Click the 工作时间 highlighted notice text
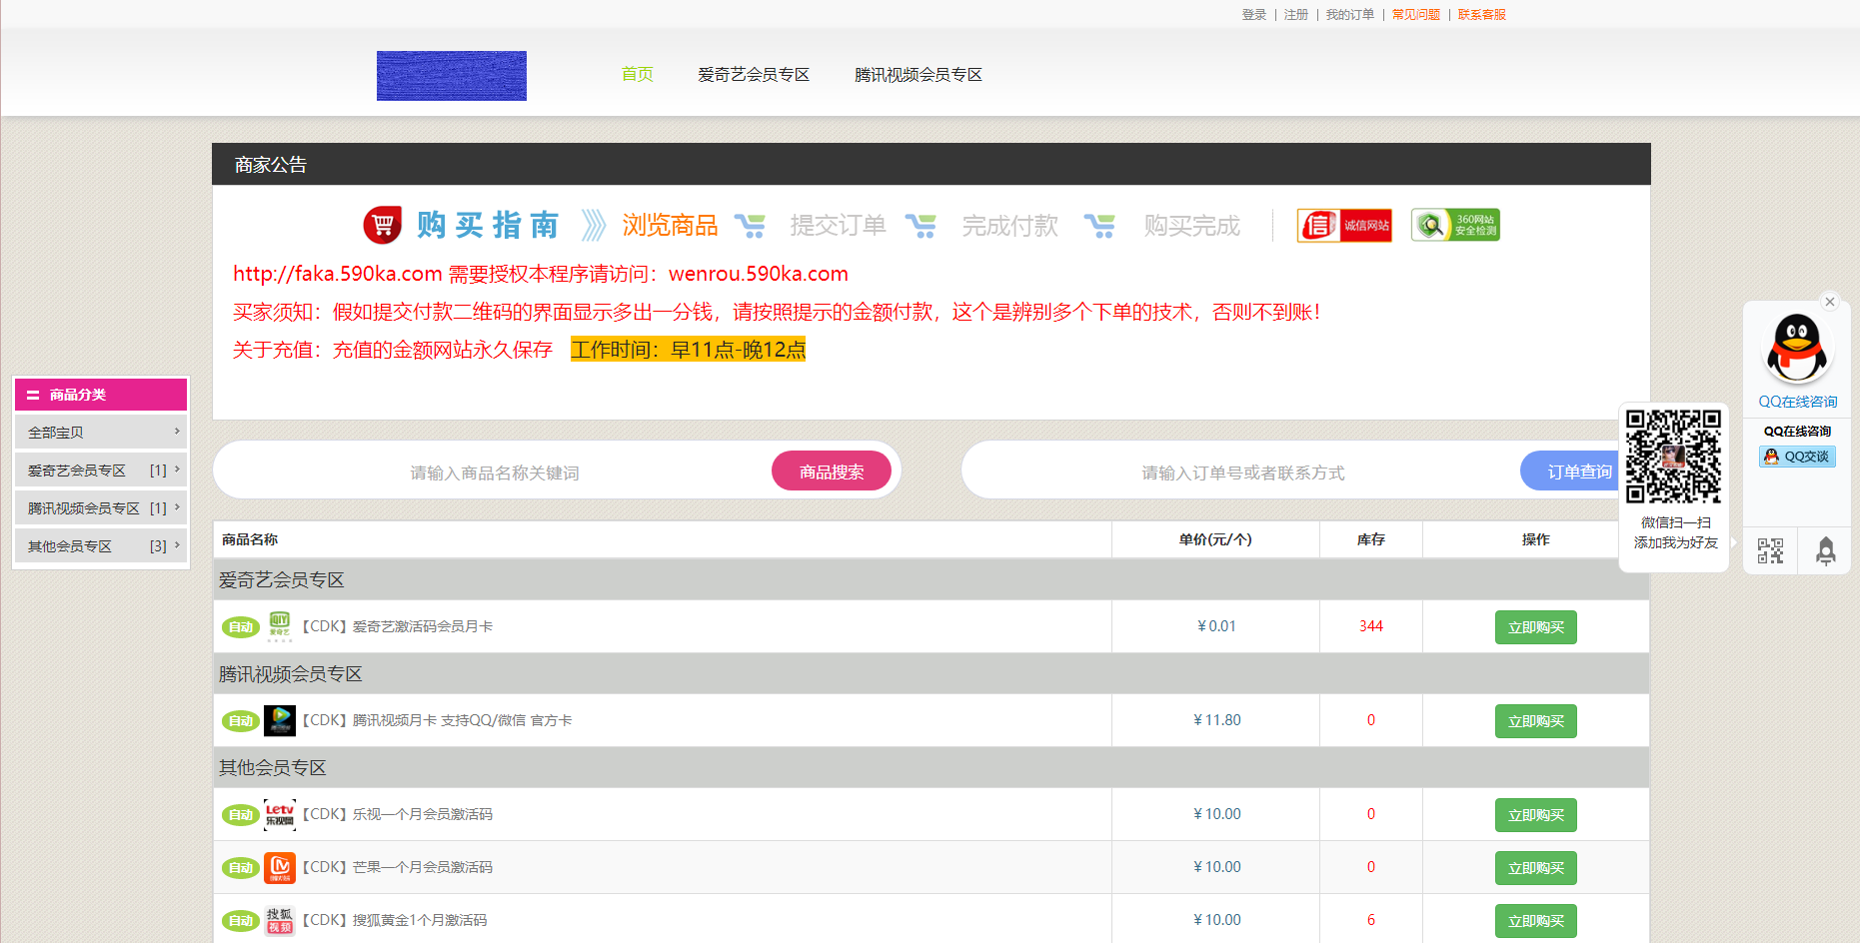1860x943 pixels. 688,350
